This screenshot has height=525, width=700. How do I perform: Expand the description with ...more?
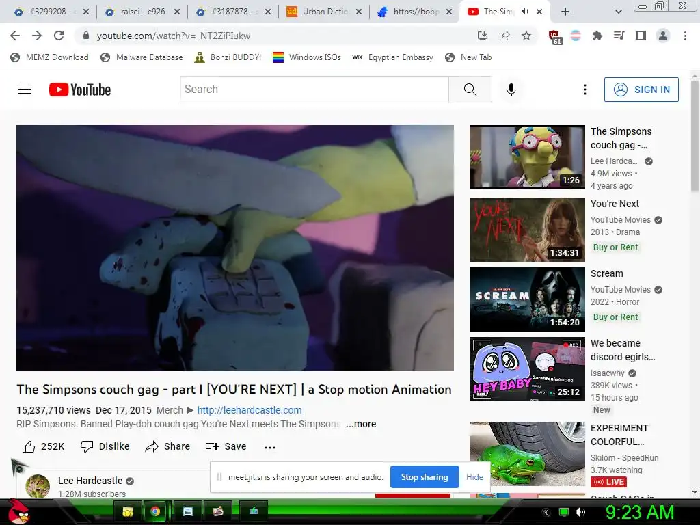361,424
